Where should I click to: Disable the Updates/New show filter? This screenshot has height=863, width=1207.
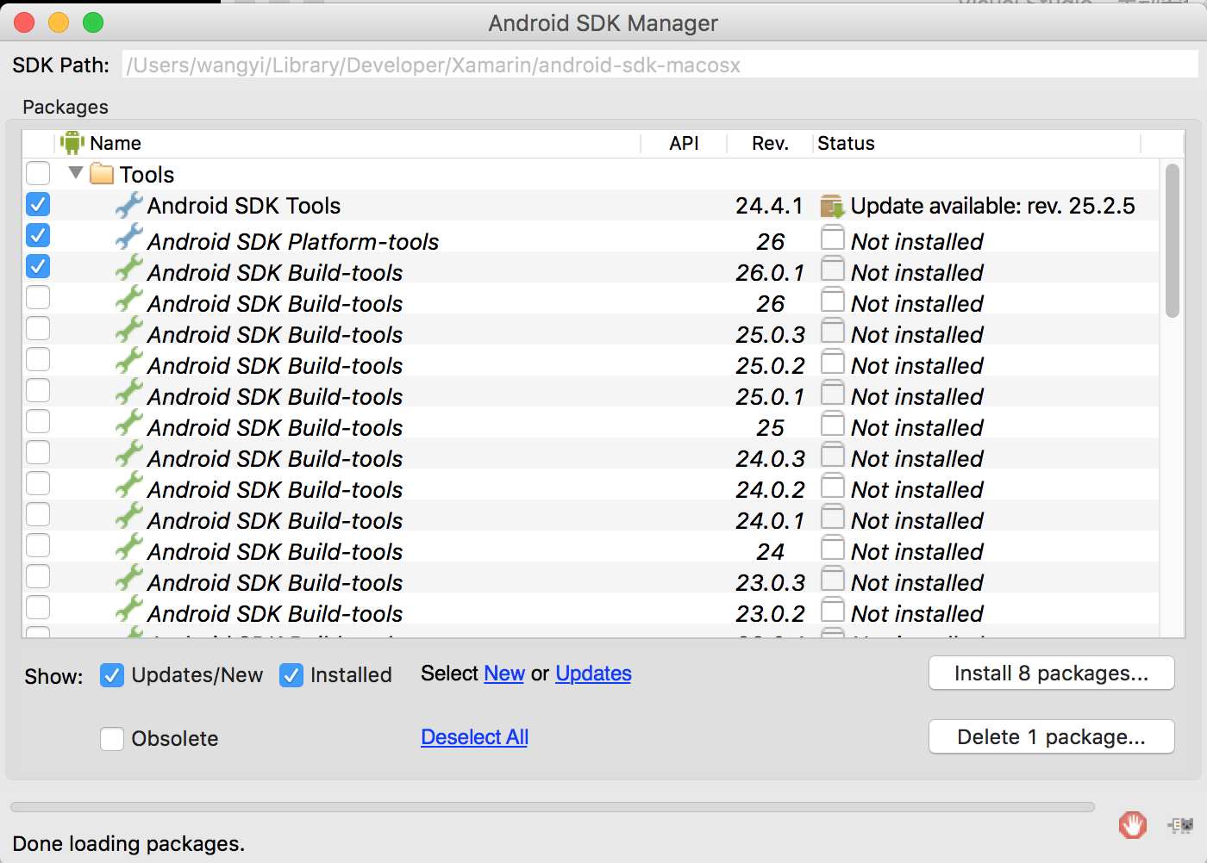click(x=112, y=675)
